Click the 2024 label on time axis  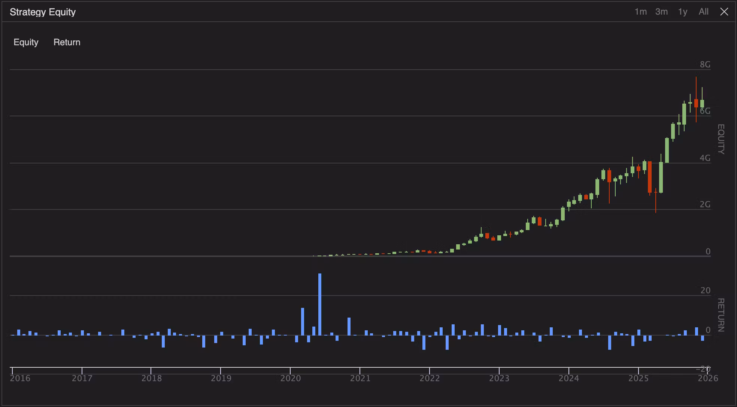coord(568,378)
